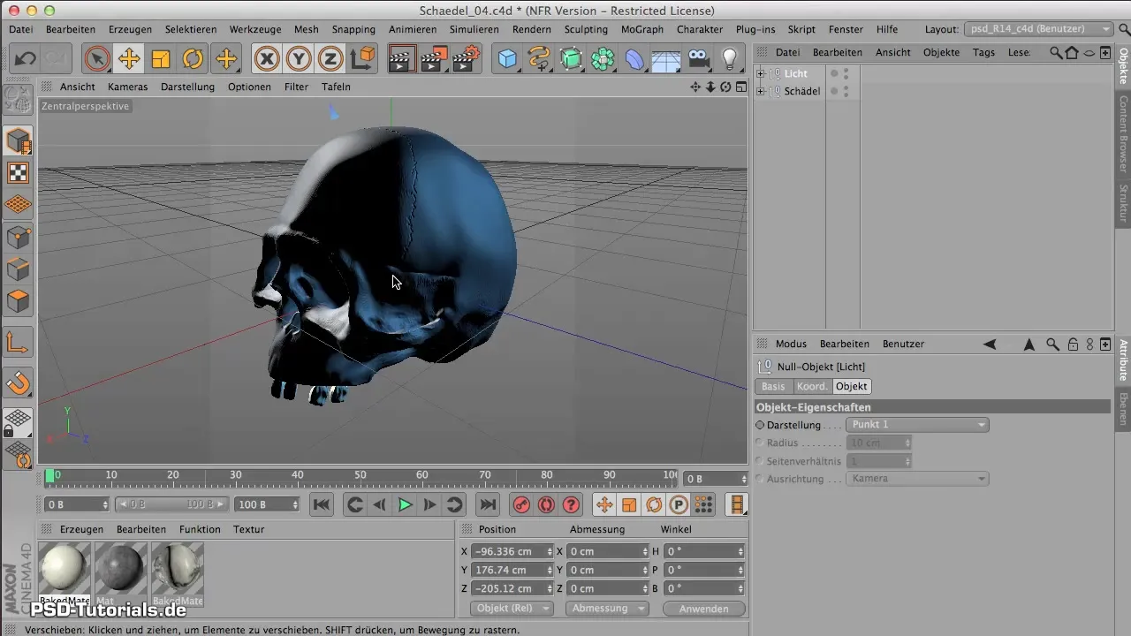Open the Abmessung dropdown below coordinates
The width and height of the screenshot is (1131, 636).
[x=607, y=609]
